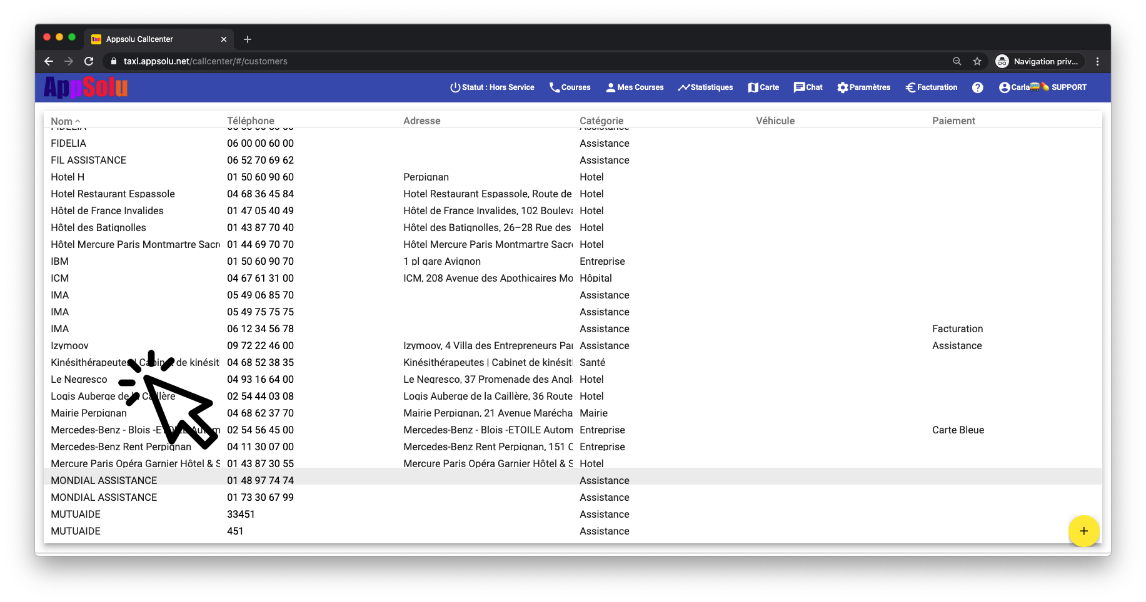Click the Paiement column header
Screen dimensions: 1146x602
click(953, 121)
